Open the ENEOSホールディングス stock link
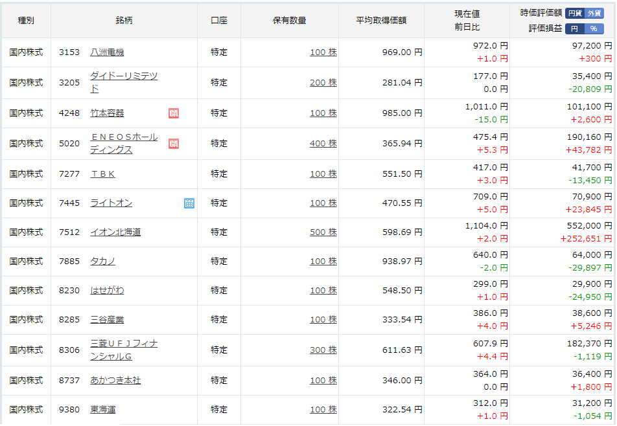 click(x=124, y=143)
